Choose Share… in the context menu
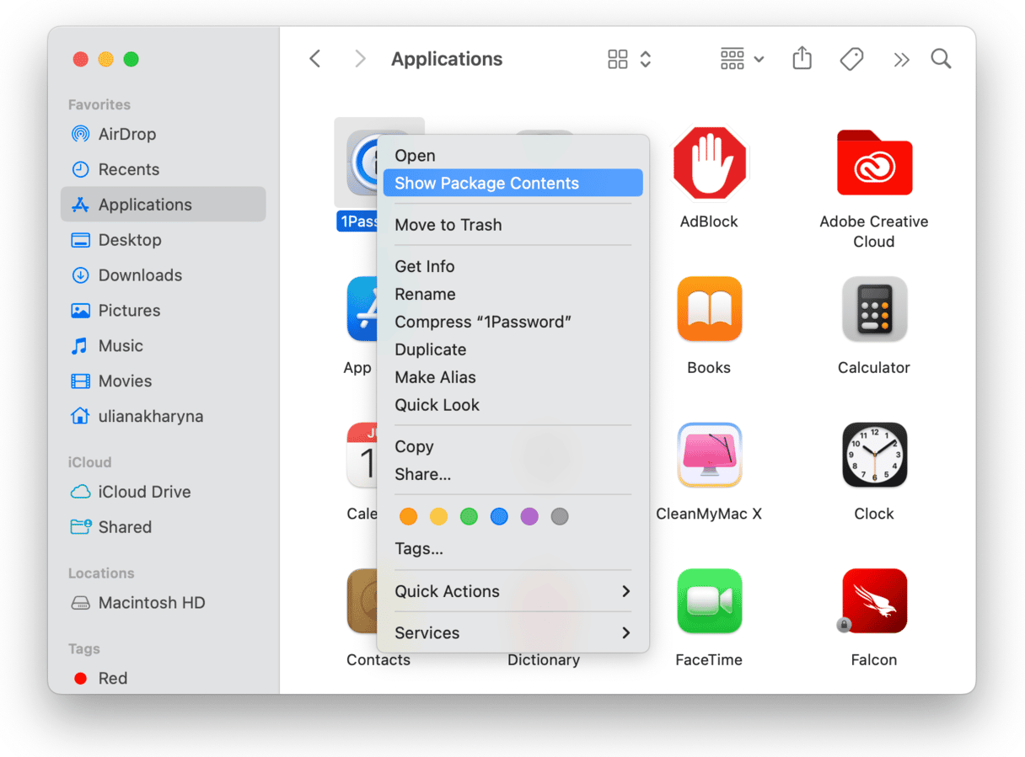The width and height of the screenshot is (1025, 757). tap(513, 474)
